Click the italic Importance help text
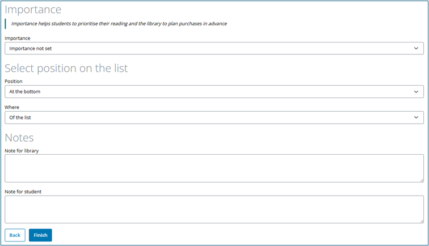429x246 pixels. click(119, 24)
